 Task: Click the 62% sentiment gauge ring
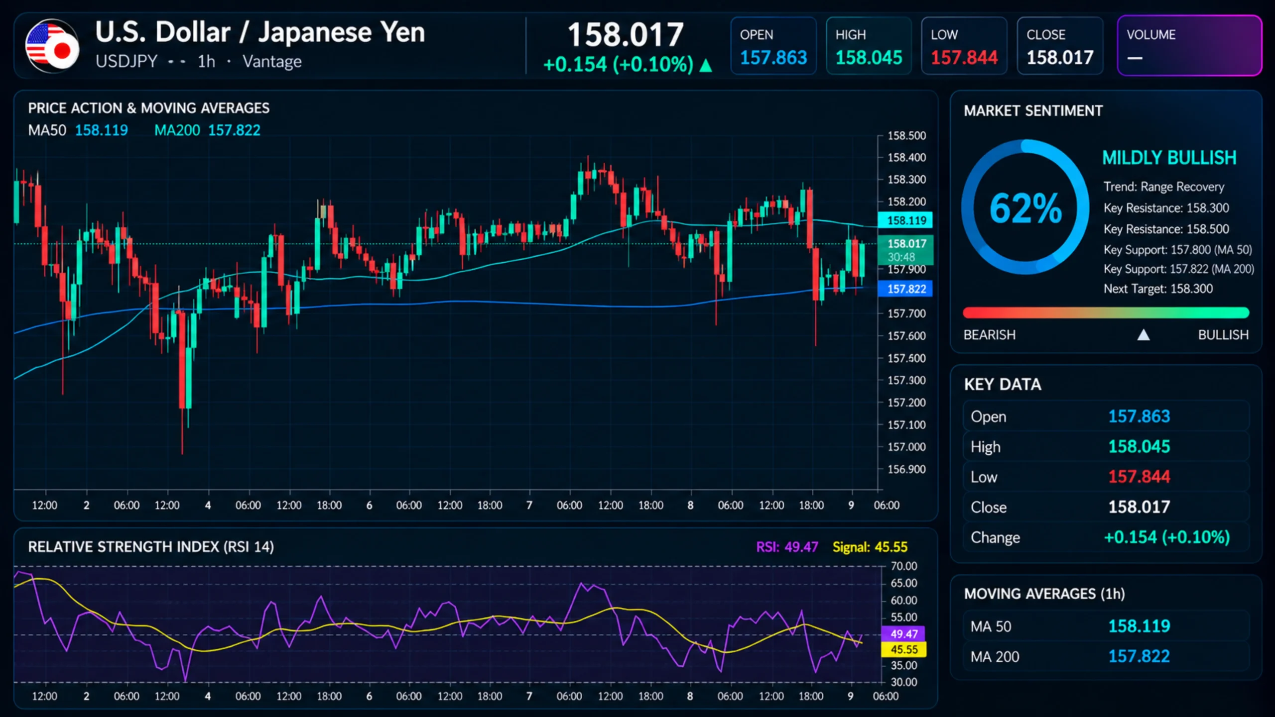tap(1025, 207)
